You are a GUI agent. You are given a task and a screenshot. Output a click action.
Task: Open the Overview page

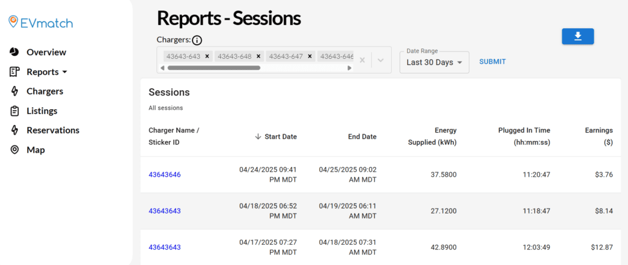(x=46, y=52)
